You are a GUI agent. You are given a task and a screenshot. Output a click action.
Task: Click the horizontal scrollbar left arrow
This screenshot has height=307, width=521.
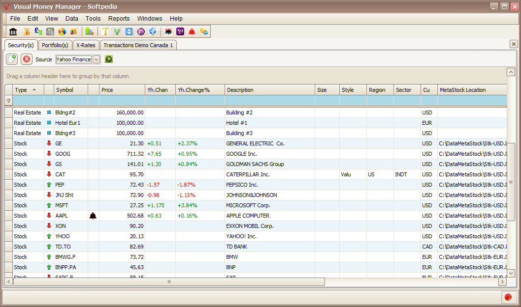coord(9,282)
